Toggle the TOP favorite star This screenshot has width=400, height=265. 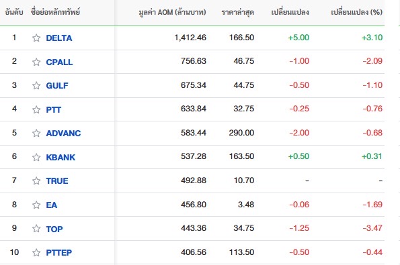[36, 229]
